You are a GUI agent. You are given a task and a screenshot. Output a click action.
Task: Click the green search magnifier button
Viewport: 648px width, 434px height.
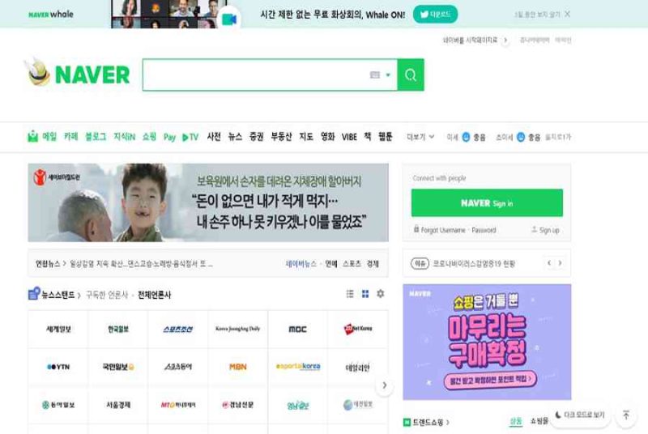(x=411, y=74)
